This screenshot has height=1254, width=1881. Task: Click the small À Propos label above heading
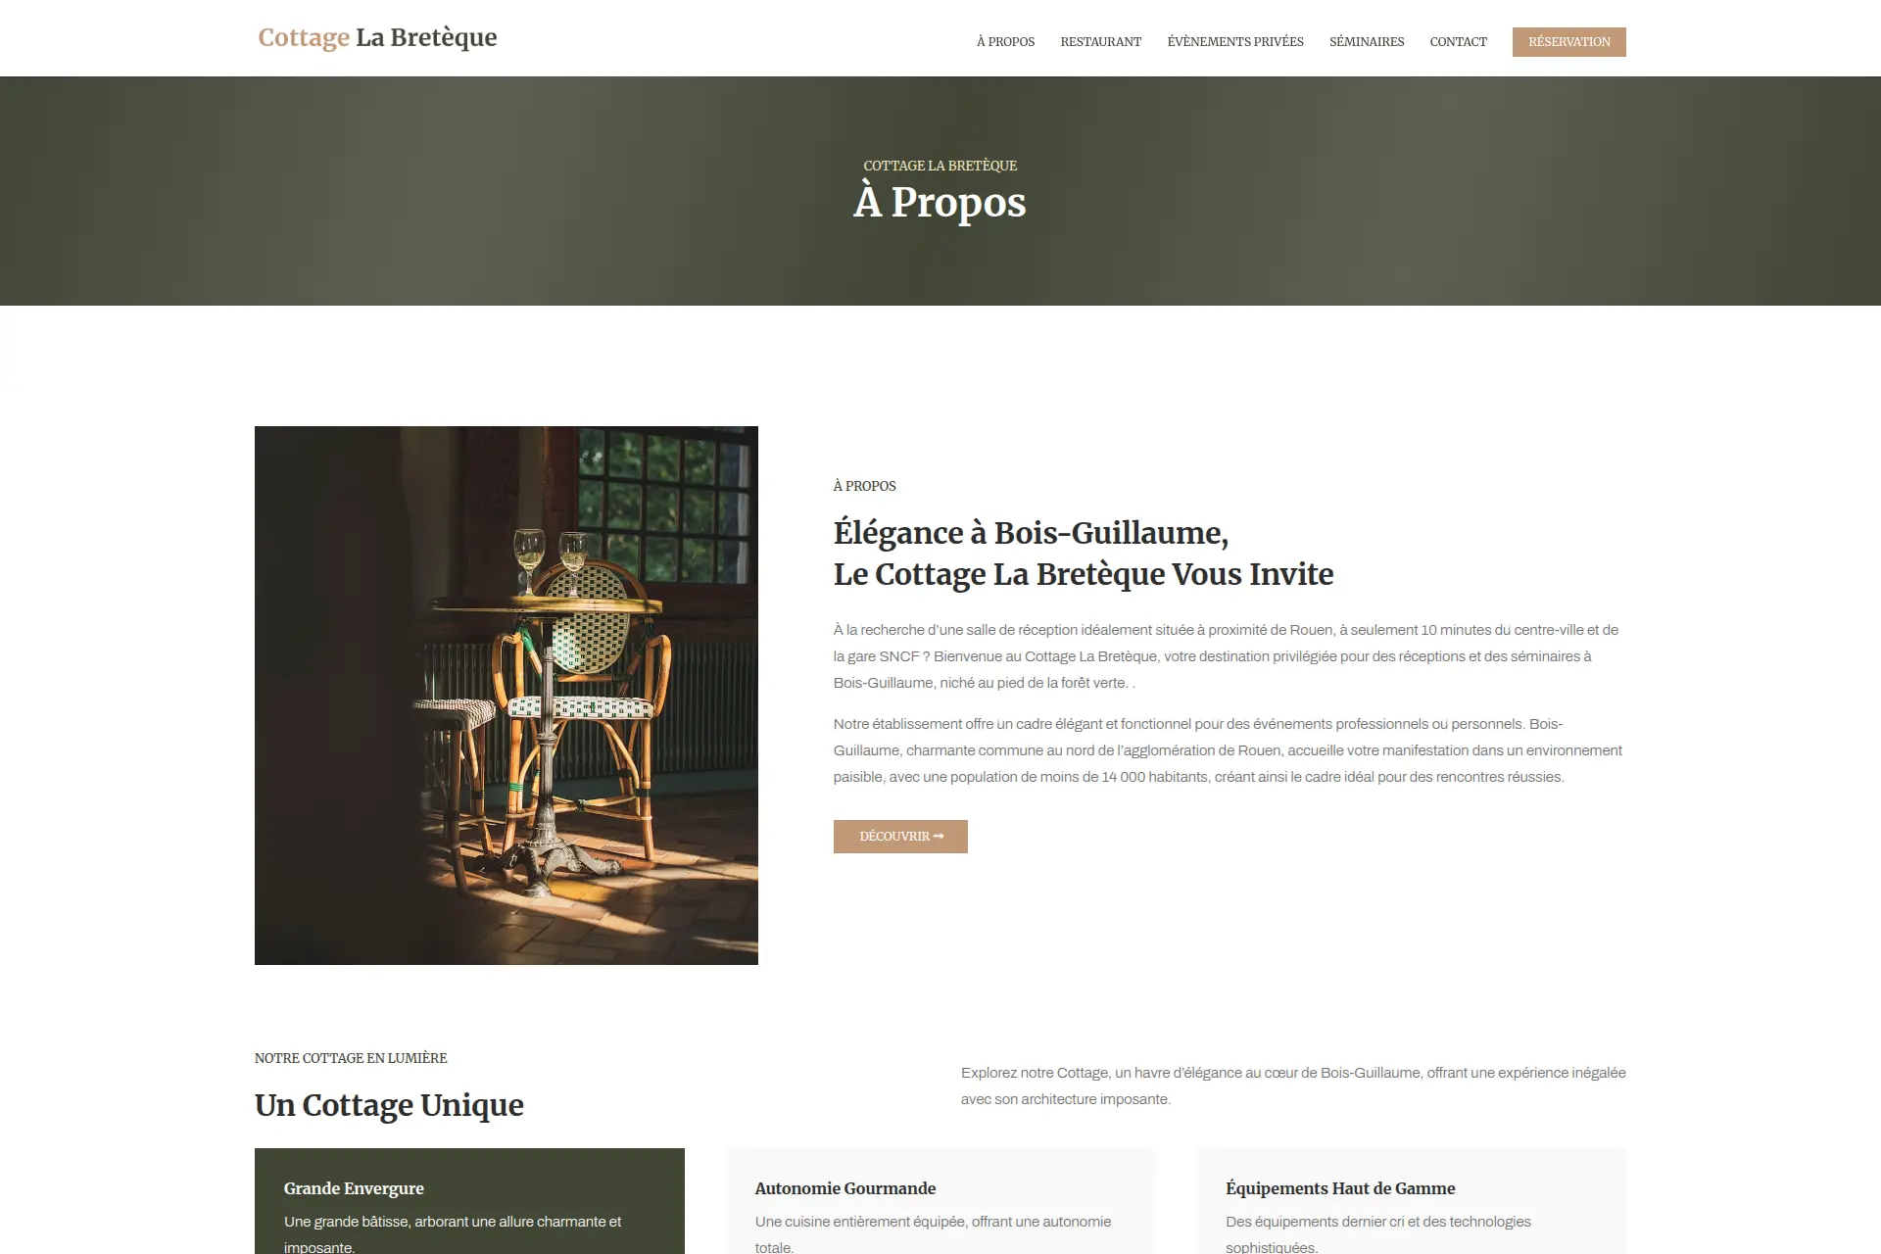(x=865, y=486)
